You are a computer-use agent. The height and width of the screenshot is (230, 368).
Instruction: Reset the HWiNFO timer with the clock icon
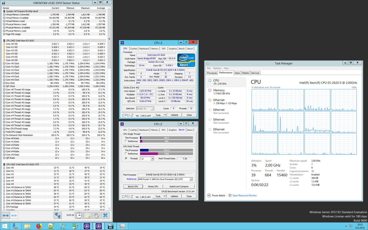point(79,215)
